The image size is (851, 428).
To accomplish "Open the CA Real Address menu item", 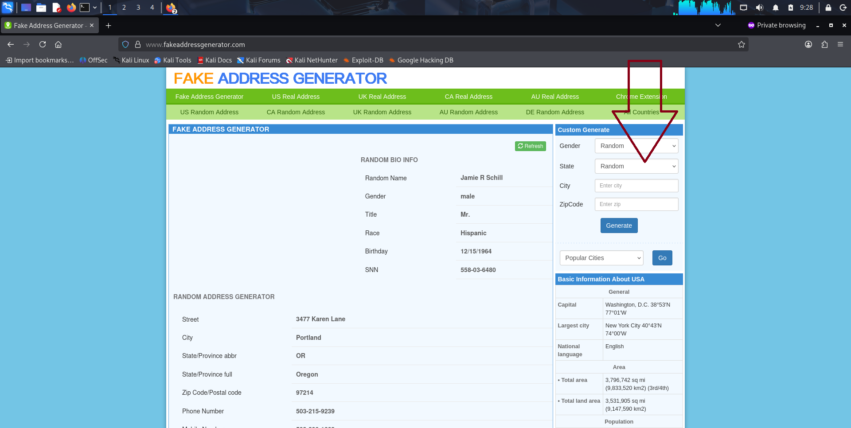I will tap(468, 97).
